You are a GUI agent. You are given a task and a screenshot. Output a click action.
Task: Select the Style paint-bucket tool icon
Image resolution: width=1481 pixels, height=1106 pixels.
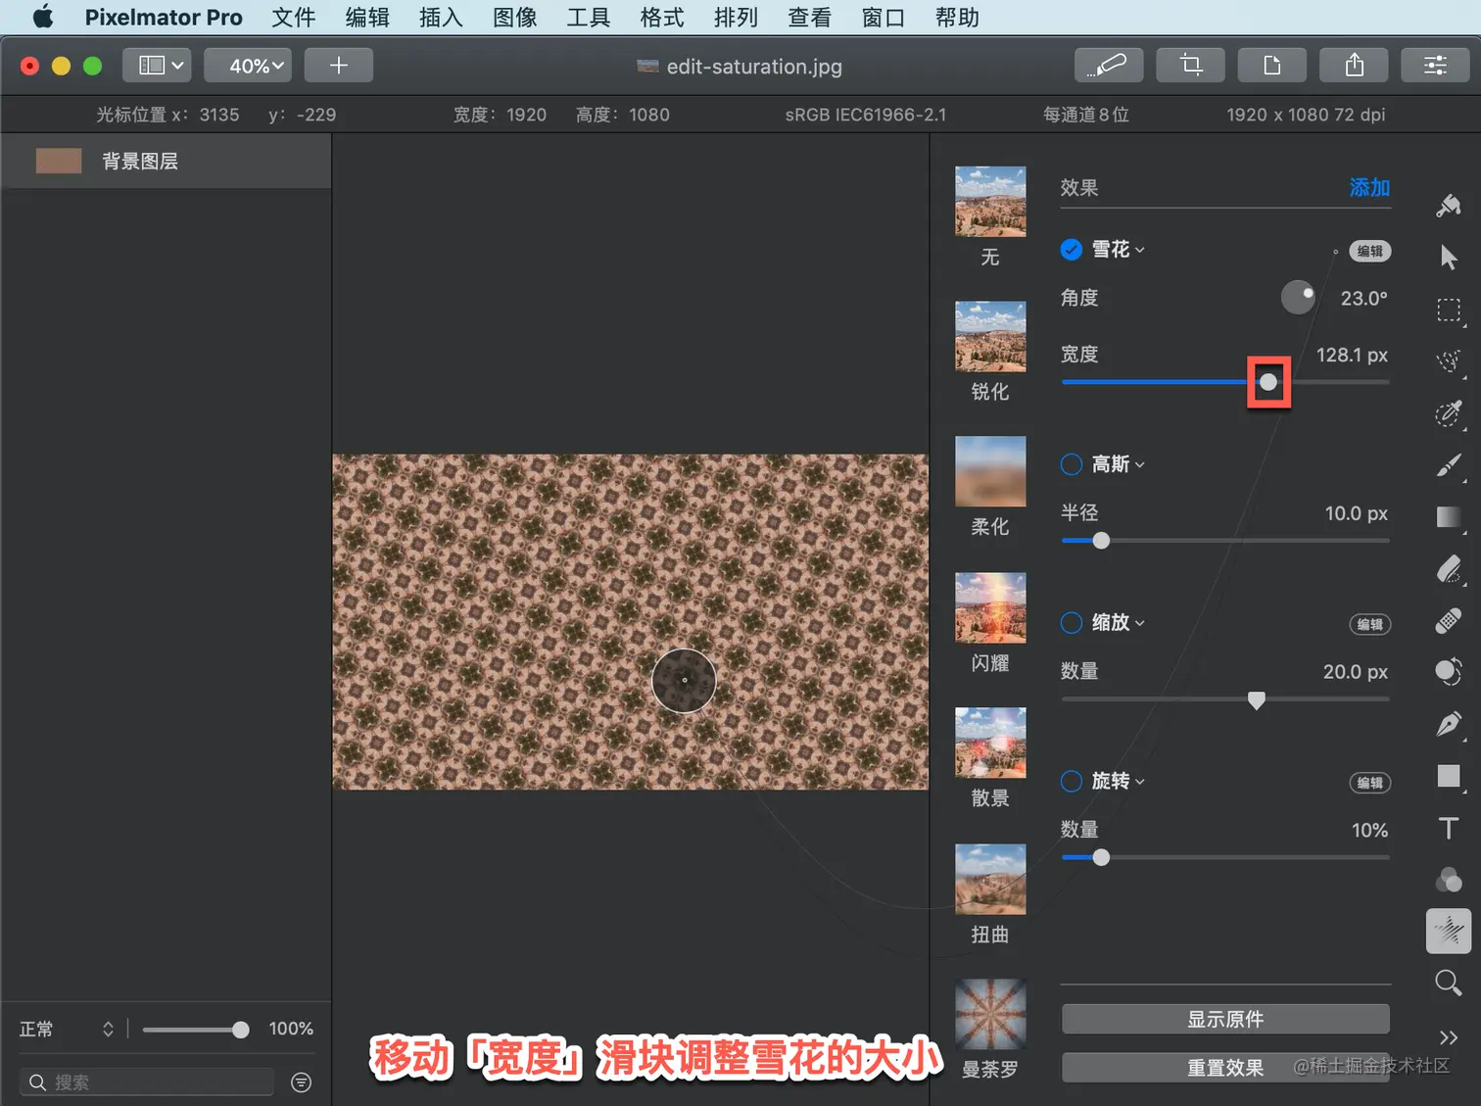click(1448, 206)
